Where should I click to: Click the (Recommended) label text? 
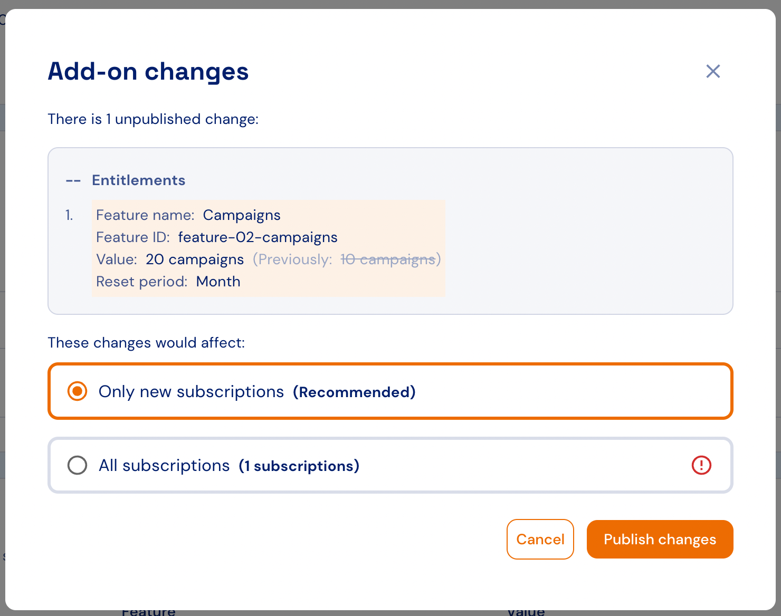pos(355,392)
